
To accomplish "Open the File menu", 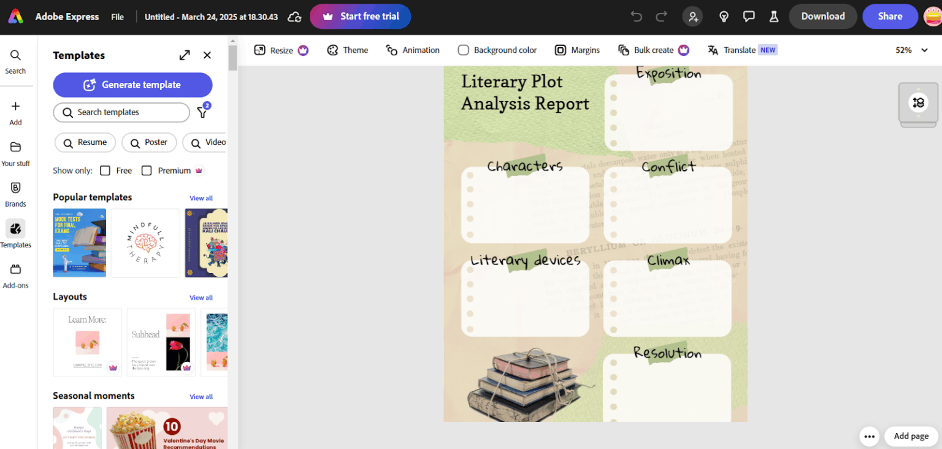I will coord(117,17).
